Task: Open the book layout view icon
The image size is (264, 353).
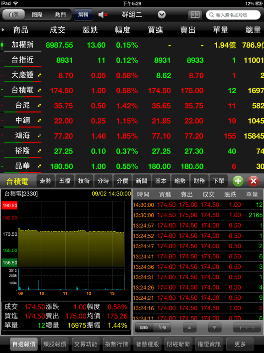Action: coord(195,15)
